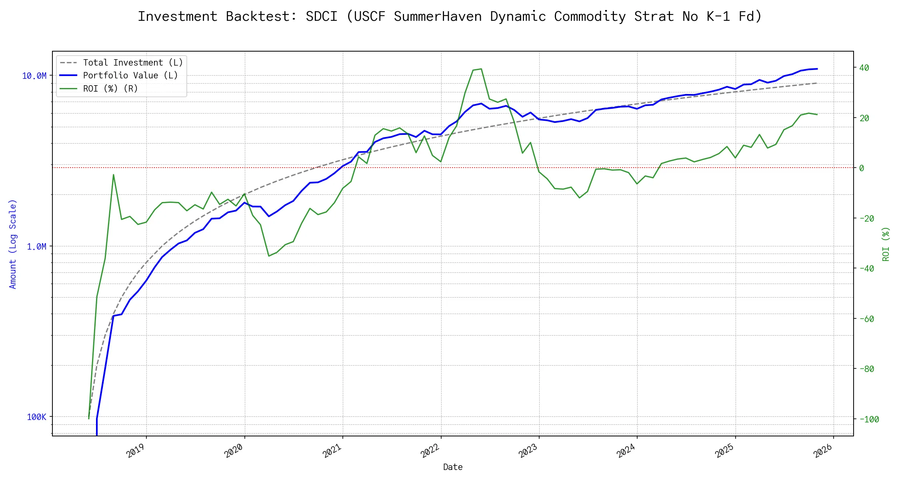Click the 10.0M left axis label
Viewport: 900px width, 480px height.
34,76
